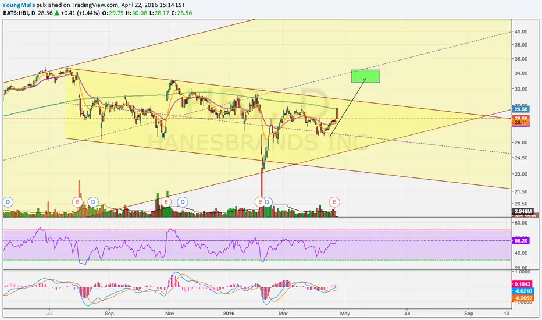Click the latest earnings E marker near May
This screenshot has width=542, height=320.
coord(334,202)
